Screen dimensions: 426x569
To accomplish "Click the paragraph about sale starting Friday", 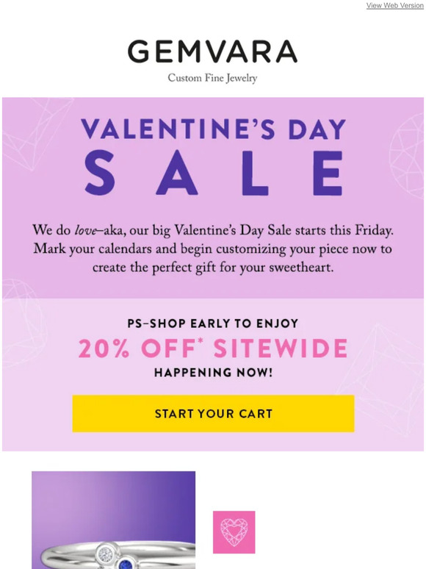I will pos(213,249).
